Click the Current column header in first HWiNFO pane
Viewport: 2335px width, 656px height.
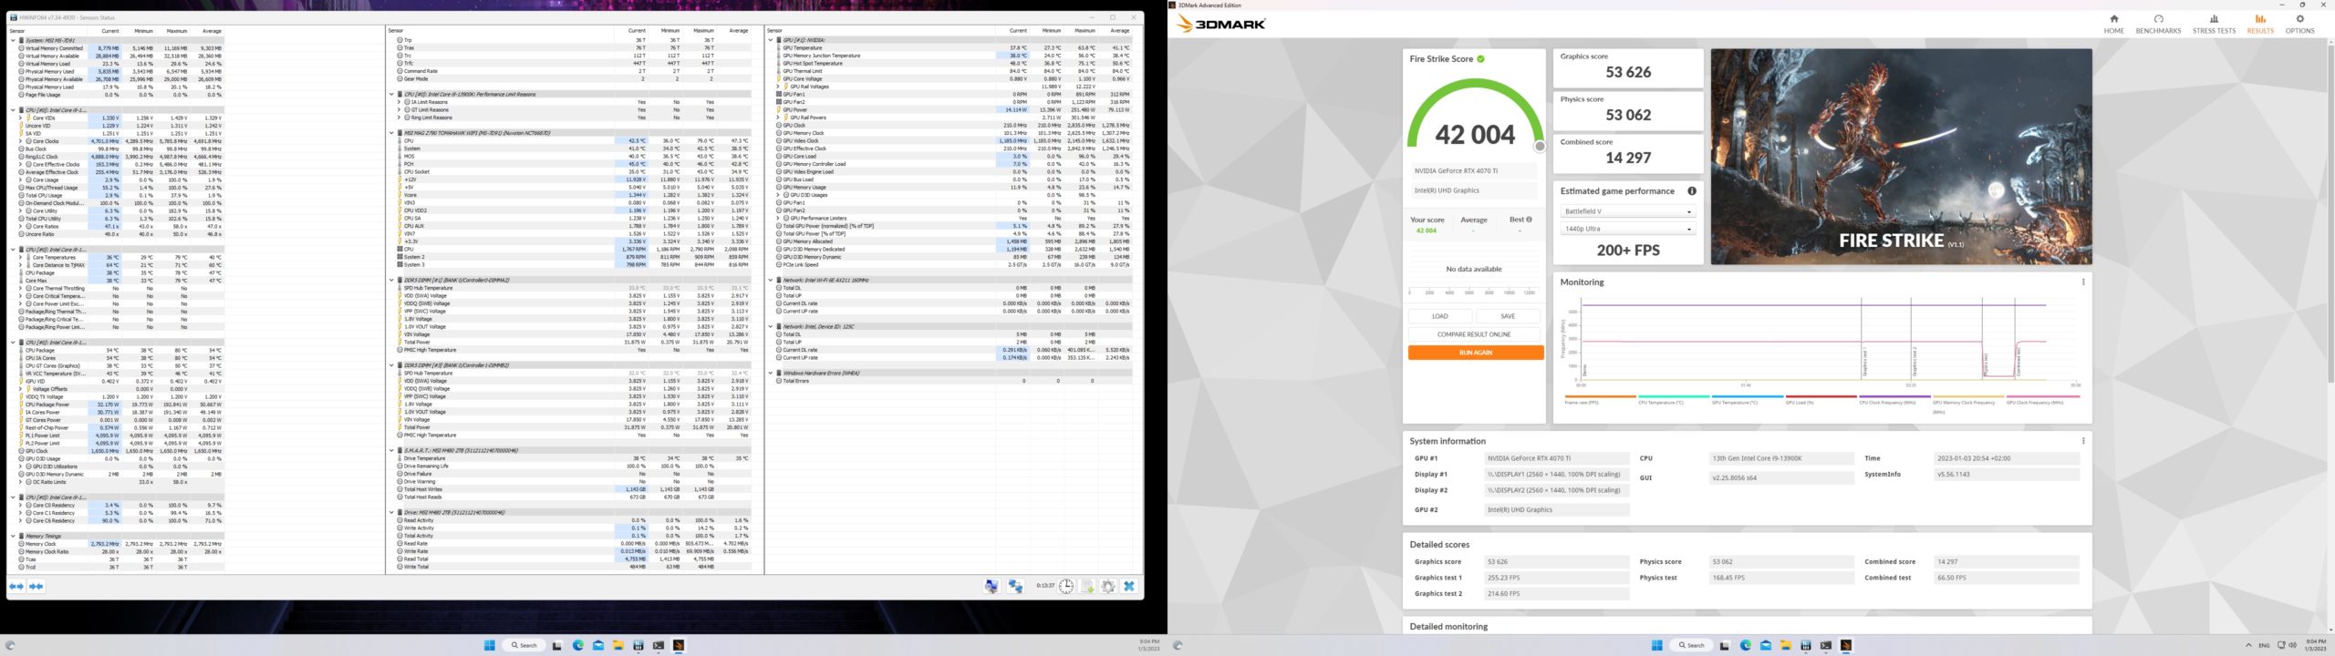coord(109,31)
